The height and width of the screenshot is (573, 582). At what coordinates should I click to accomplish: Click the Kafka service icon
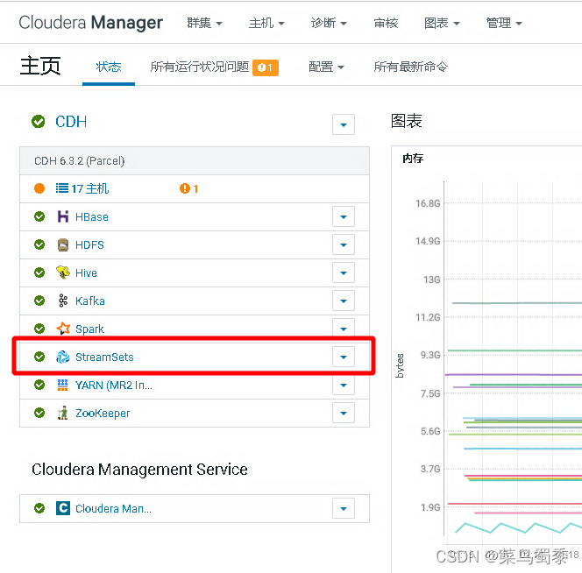63,301
